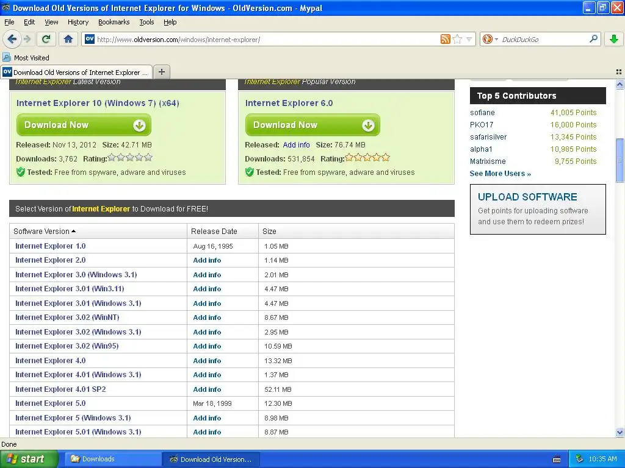Open the See More Users link

pyautogui.click(x=500, y=174)
